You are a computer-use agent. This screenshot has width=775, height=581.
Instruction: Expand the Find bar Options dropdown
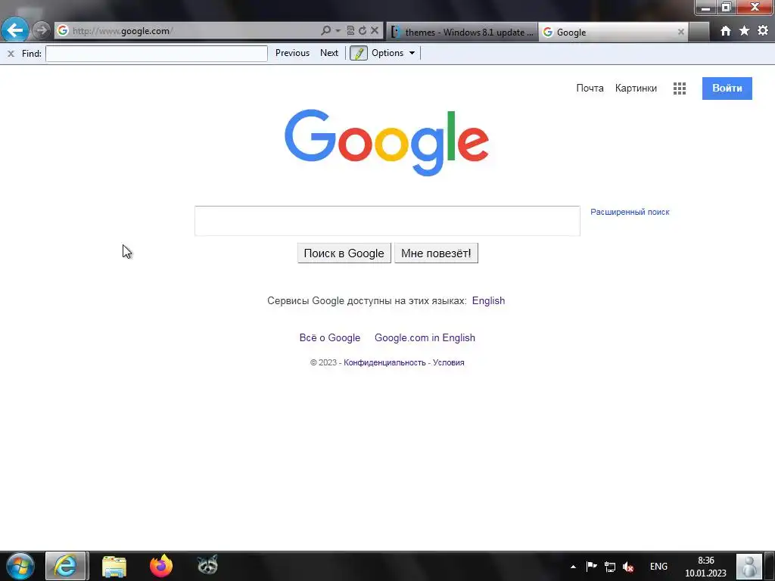394,53
